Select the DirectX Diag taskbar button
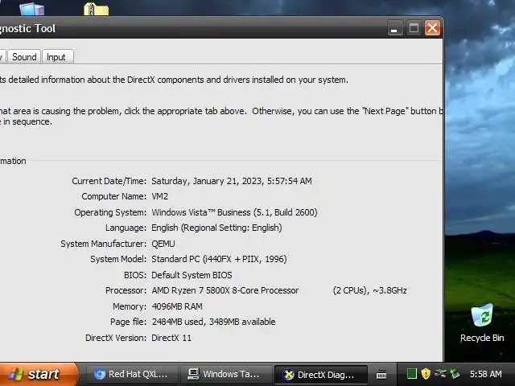 coord(320,374)
